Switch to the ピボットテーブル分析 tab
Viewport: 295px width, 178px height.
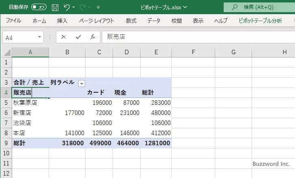tap(261, 21)
